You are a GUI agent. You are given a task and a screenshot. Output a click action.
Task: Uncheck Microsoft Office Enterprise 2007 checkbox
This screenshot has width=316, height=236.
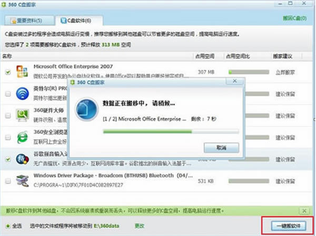[x=8, y=72]
